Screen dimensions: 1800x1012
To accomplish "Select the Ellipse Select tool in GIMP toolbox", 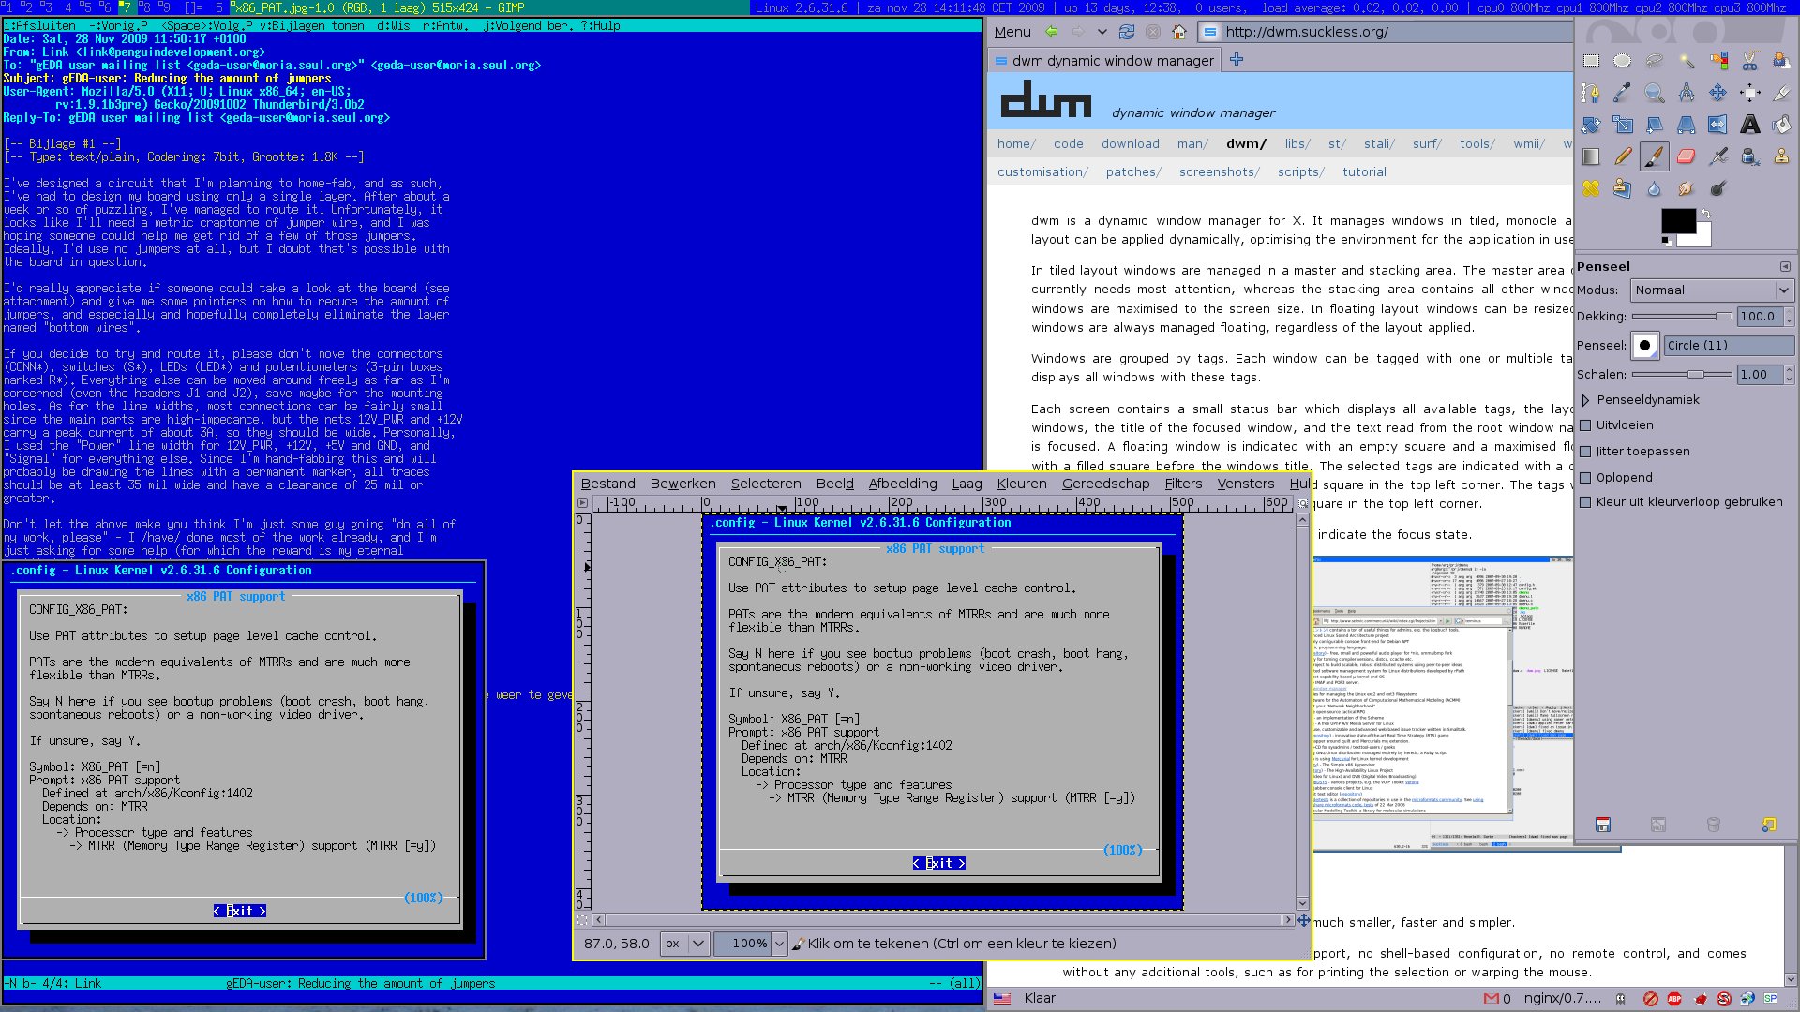I will pyautogui.click(x=1623, y=61).
